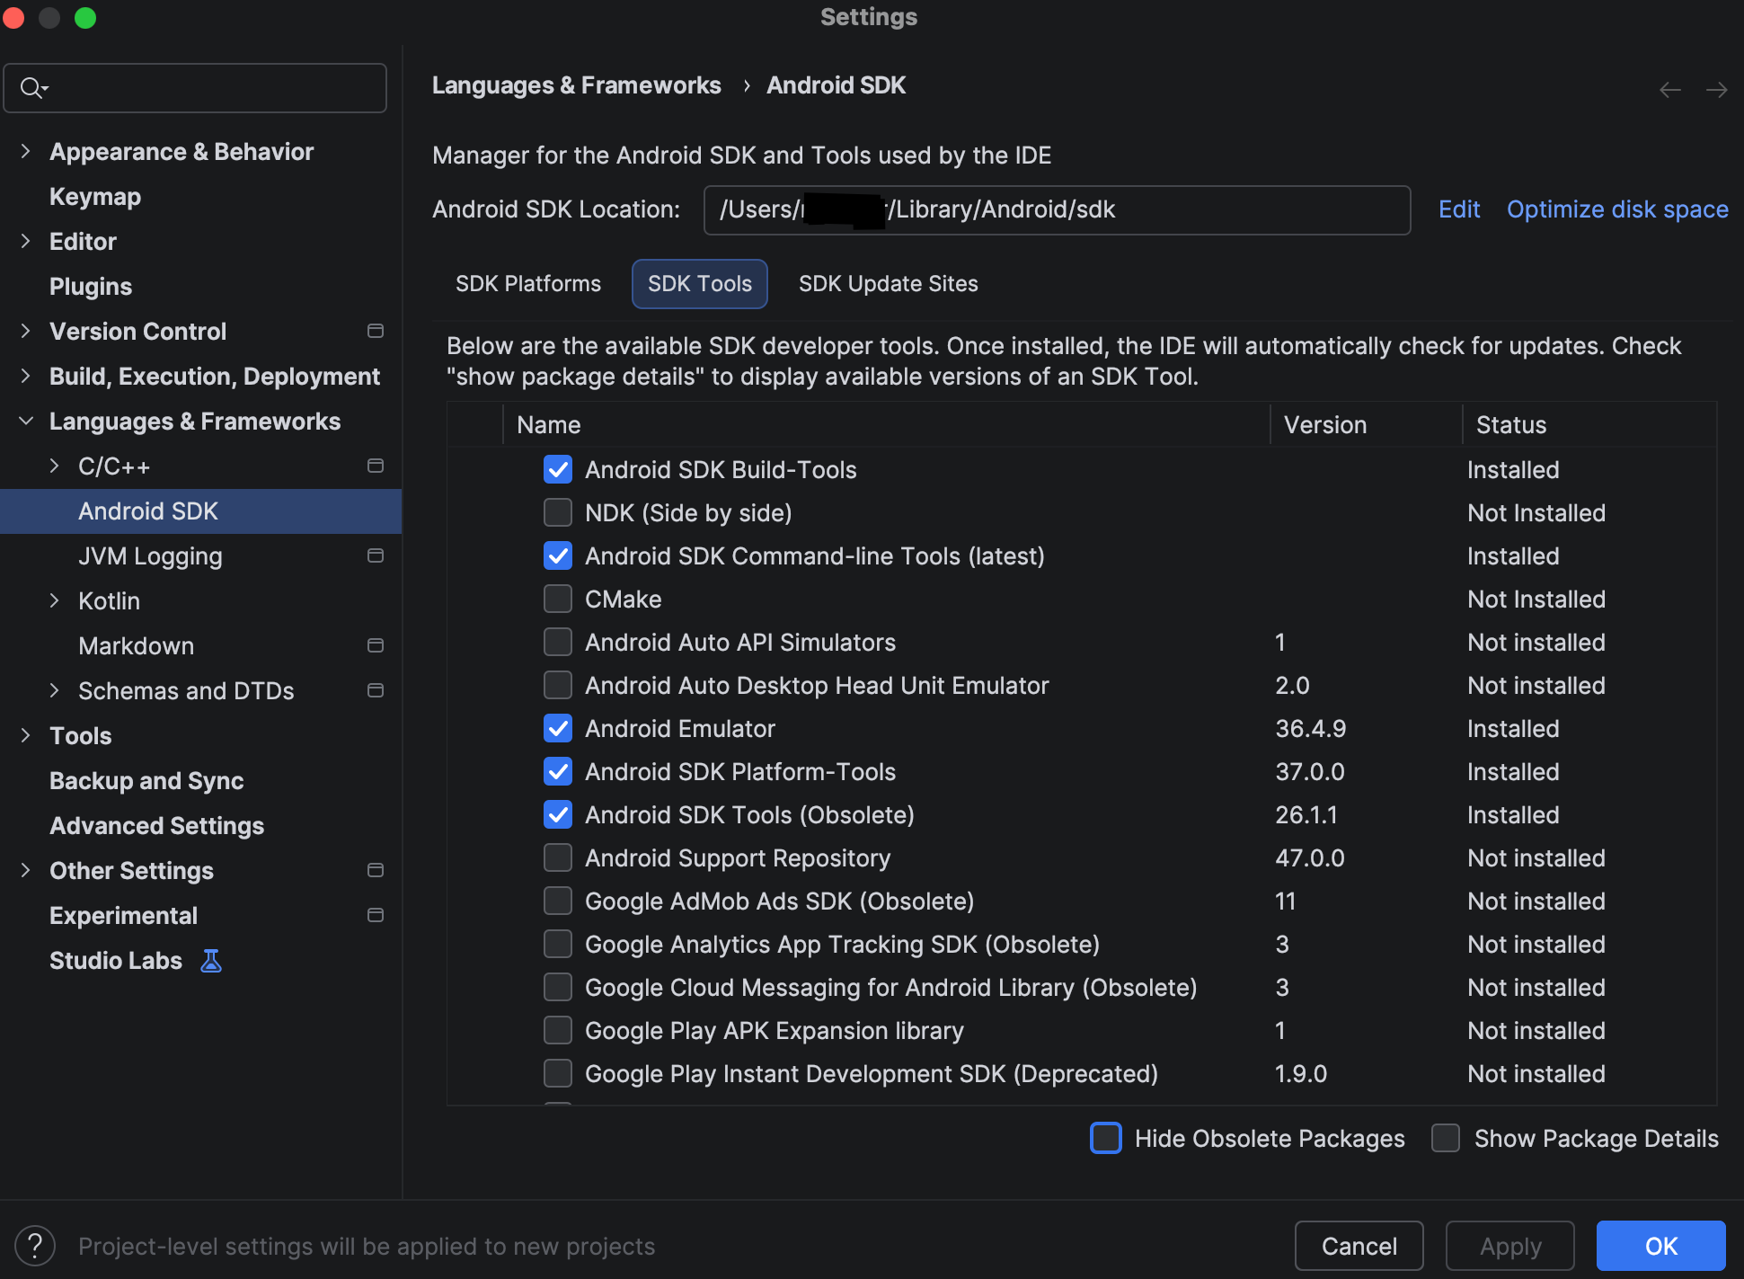Expand the Kotlin tree node
The height and width of the screenshot is (1279, 1744).
click(x=55, y=600)
